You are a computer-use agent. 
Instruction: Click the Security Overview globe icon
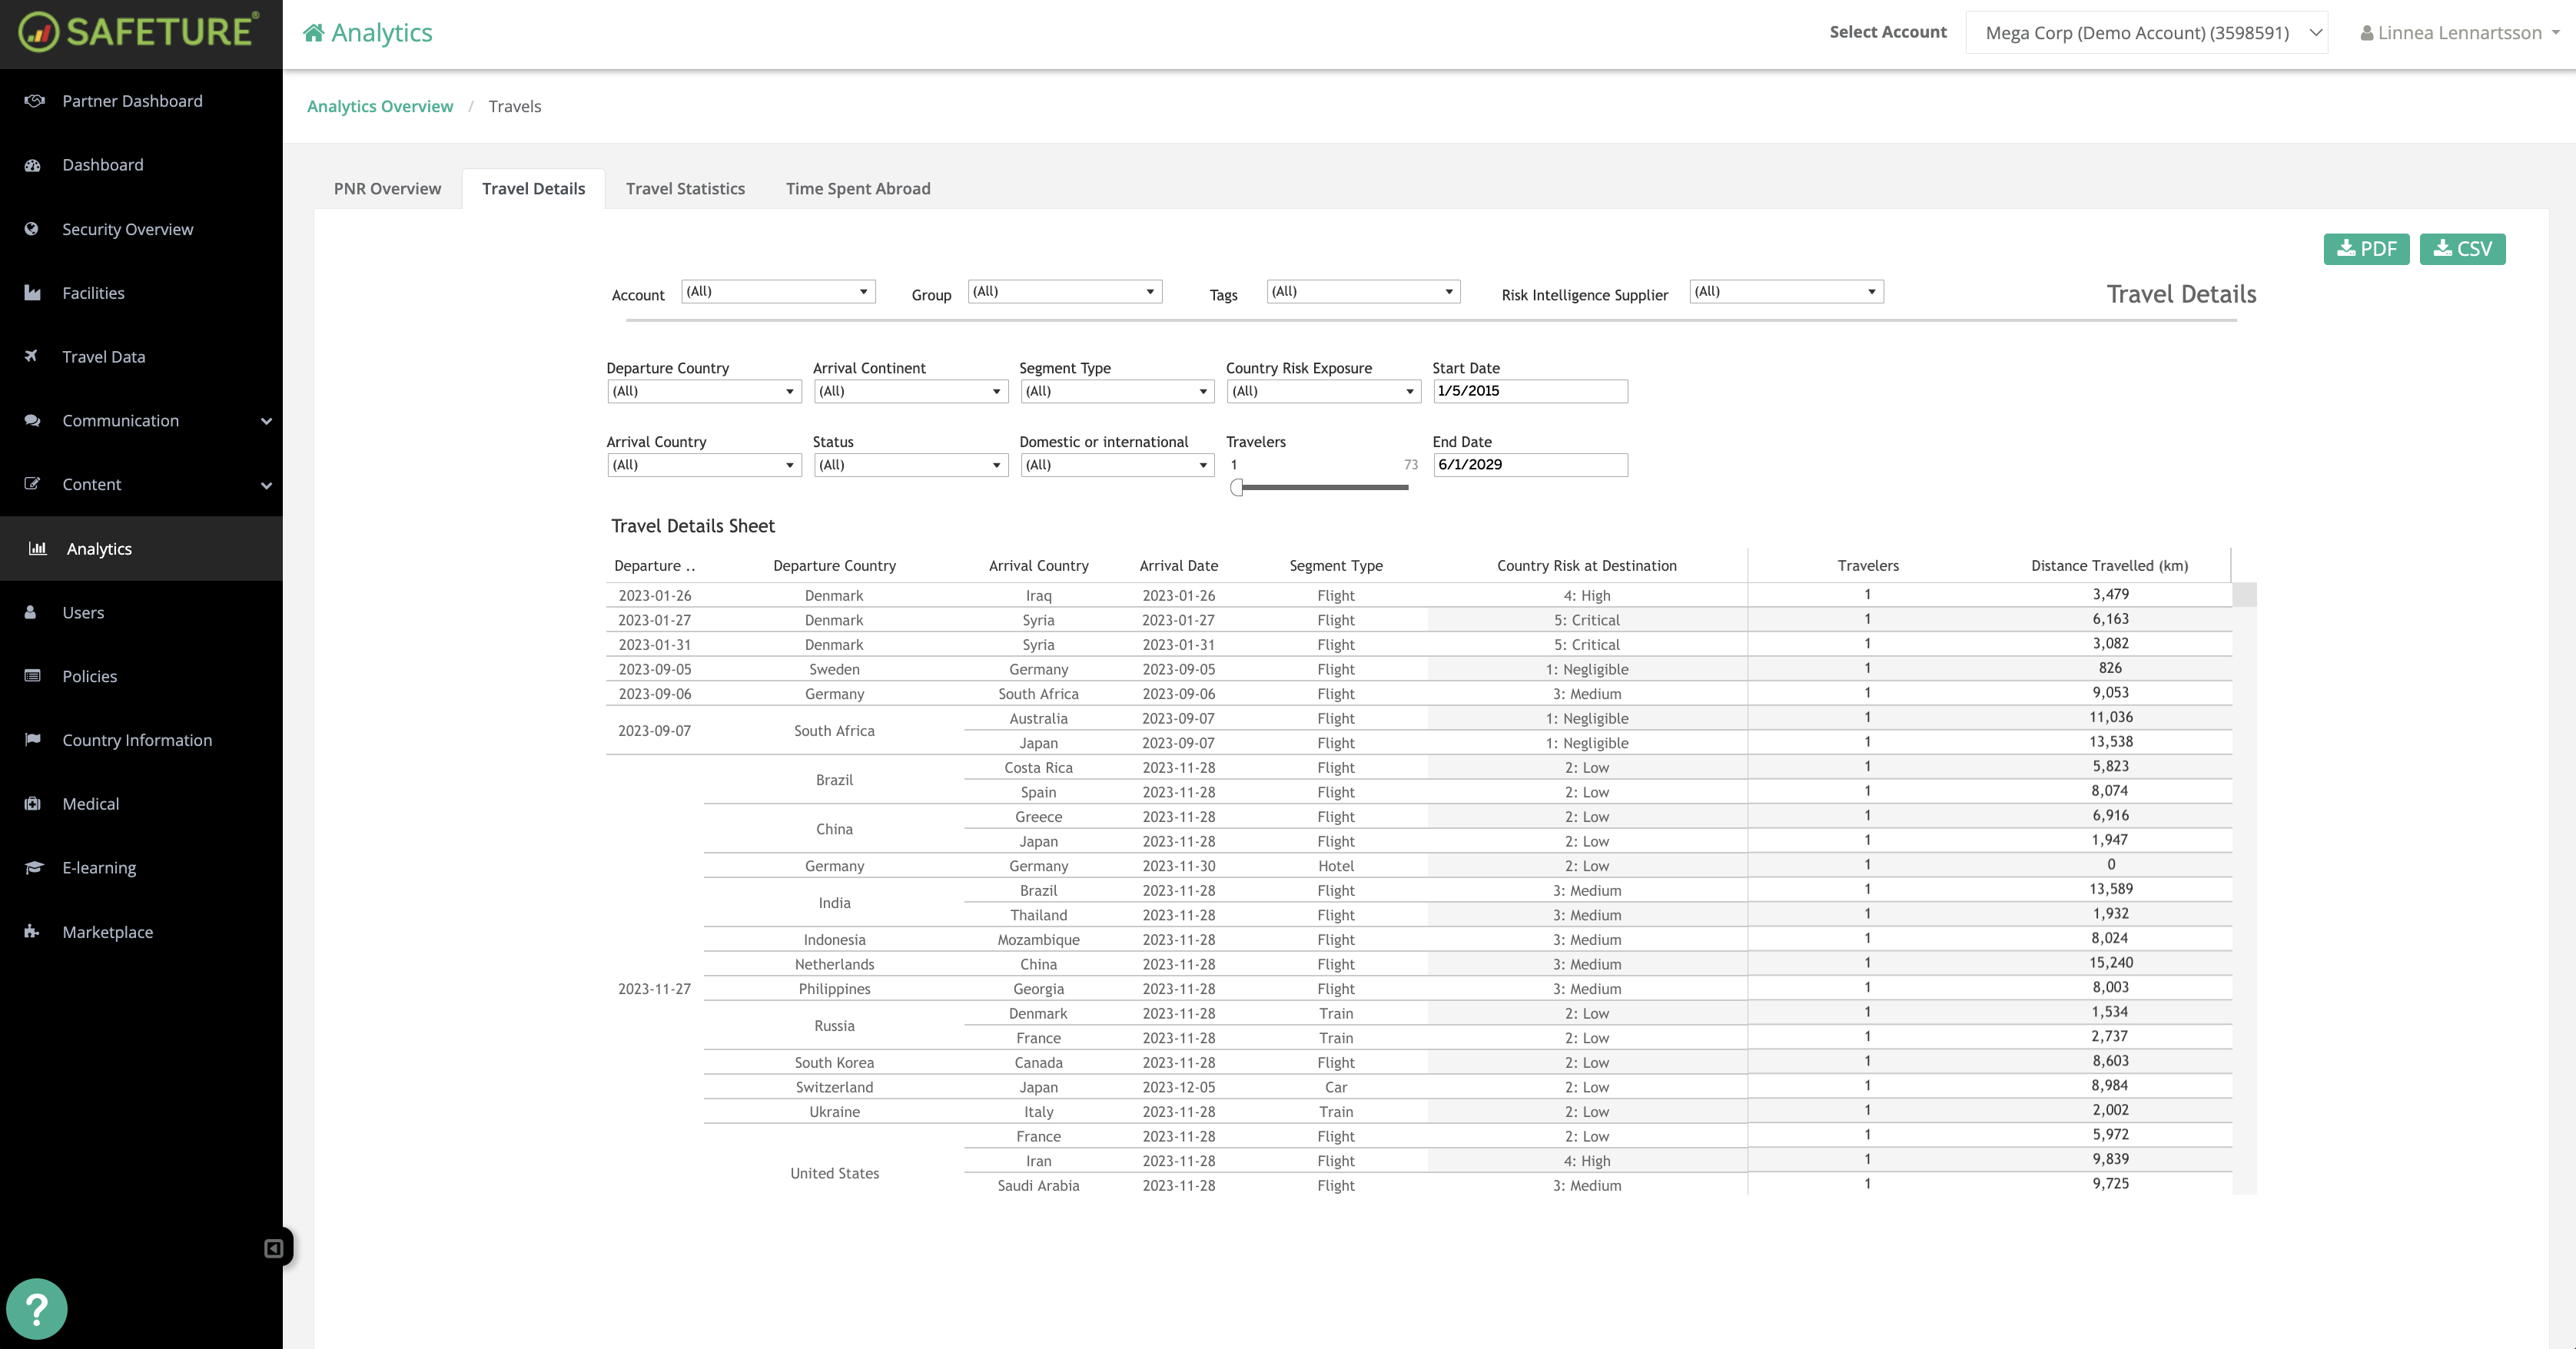[32, 229]
